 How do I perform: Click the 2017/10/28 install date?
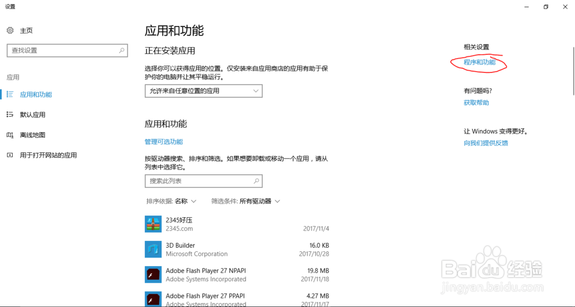coord(315,254)
